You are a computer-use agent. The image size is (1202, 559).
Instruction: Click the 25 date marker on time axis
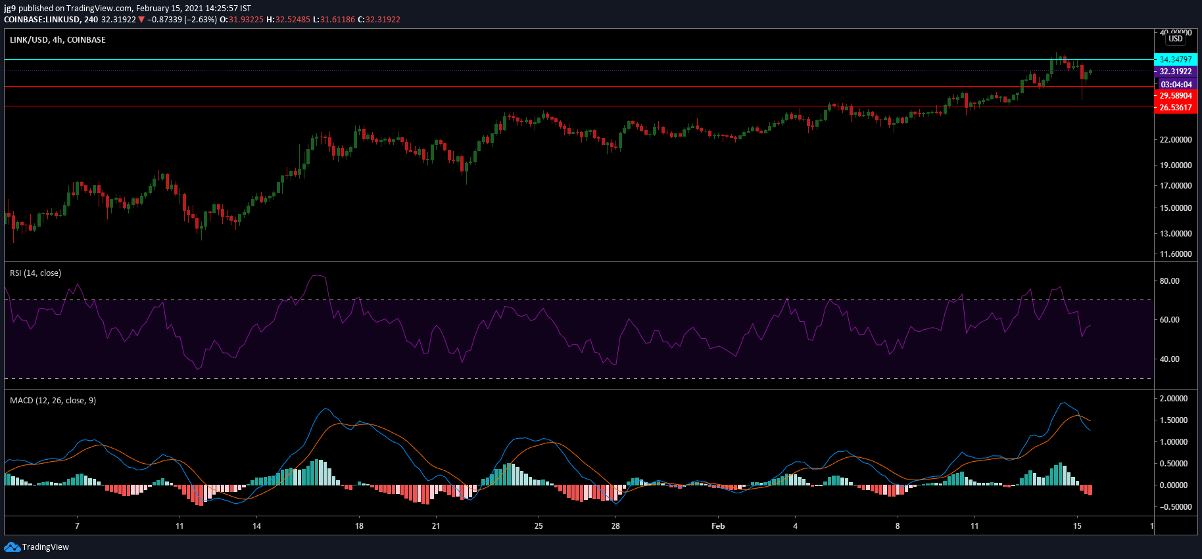point(539,526)
